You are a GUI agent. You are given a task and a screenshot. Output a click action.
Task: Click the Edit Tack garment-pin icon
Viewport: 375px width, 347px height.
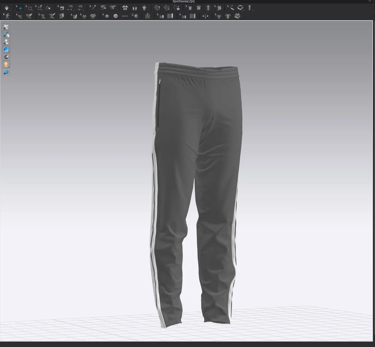click(x=112, y=8)
